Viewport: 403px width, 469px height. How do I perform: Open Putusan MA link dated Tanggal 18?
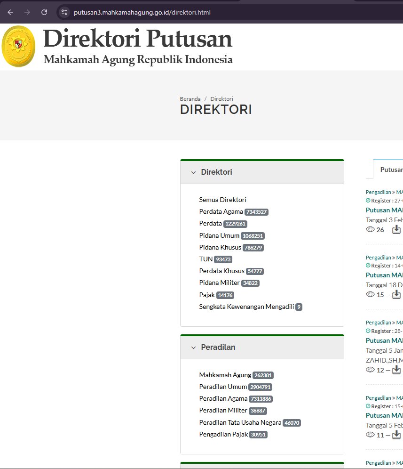(385, 275)
